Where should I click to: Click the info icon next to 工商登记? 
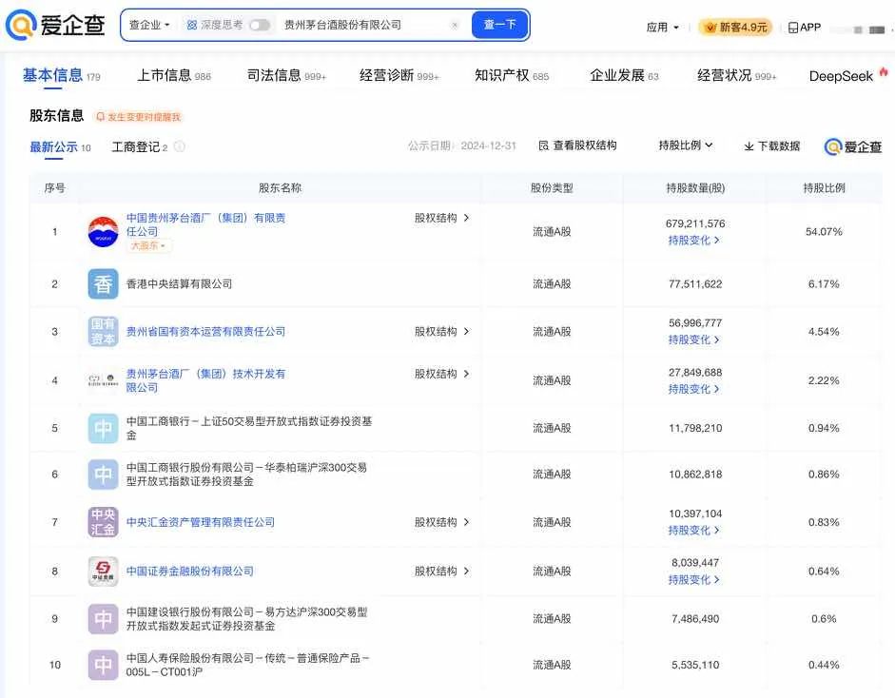click(x=181, y=147)
